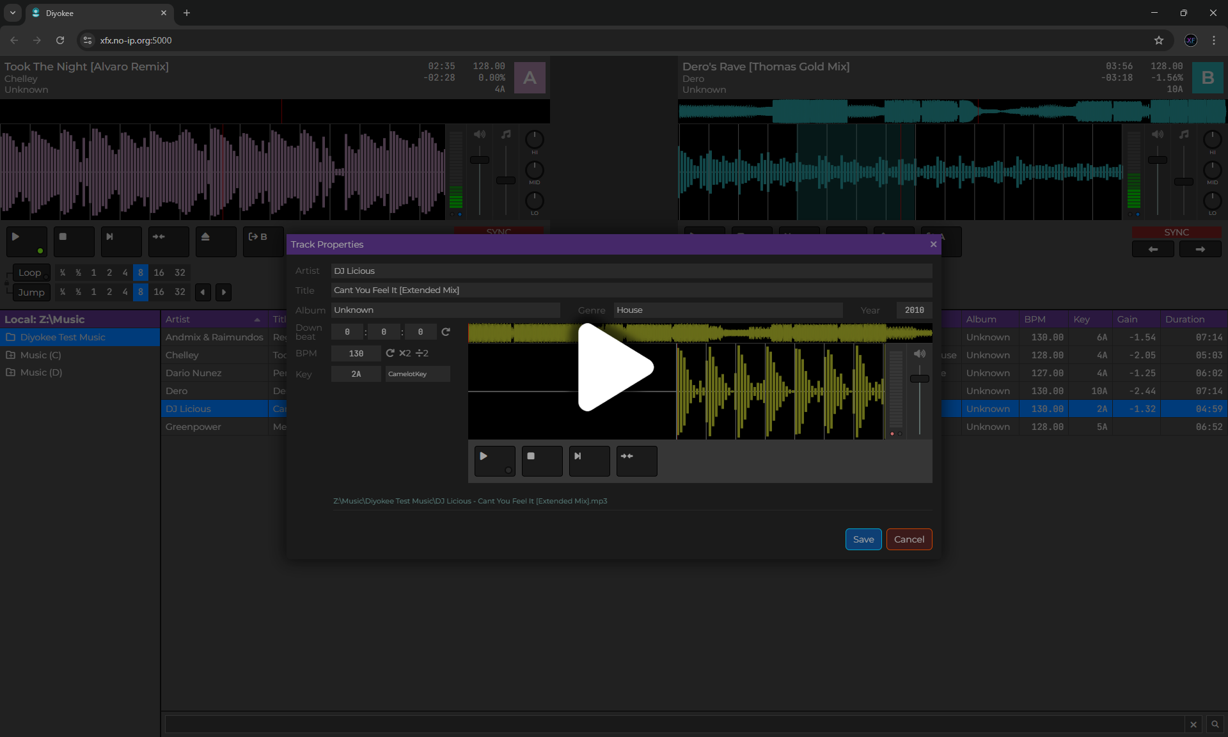Recalculate BPM with refresh icon

point(390,353)
